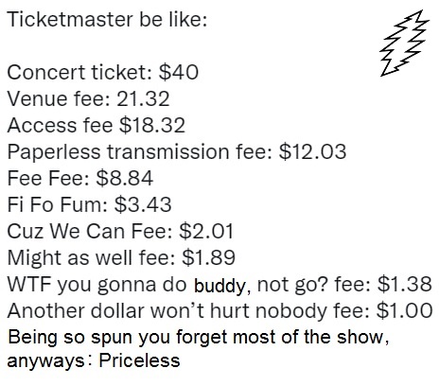Click the word 'anyways' on last line

tap(45, 361)
